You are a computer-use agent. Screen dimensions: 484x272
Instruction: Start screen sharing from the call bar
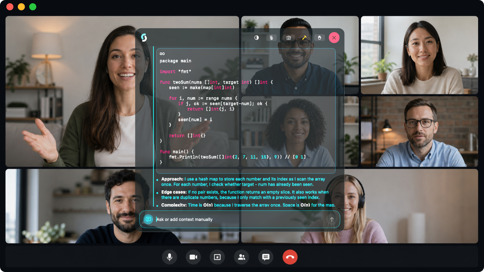217,257
